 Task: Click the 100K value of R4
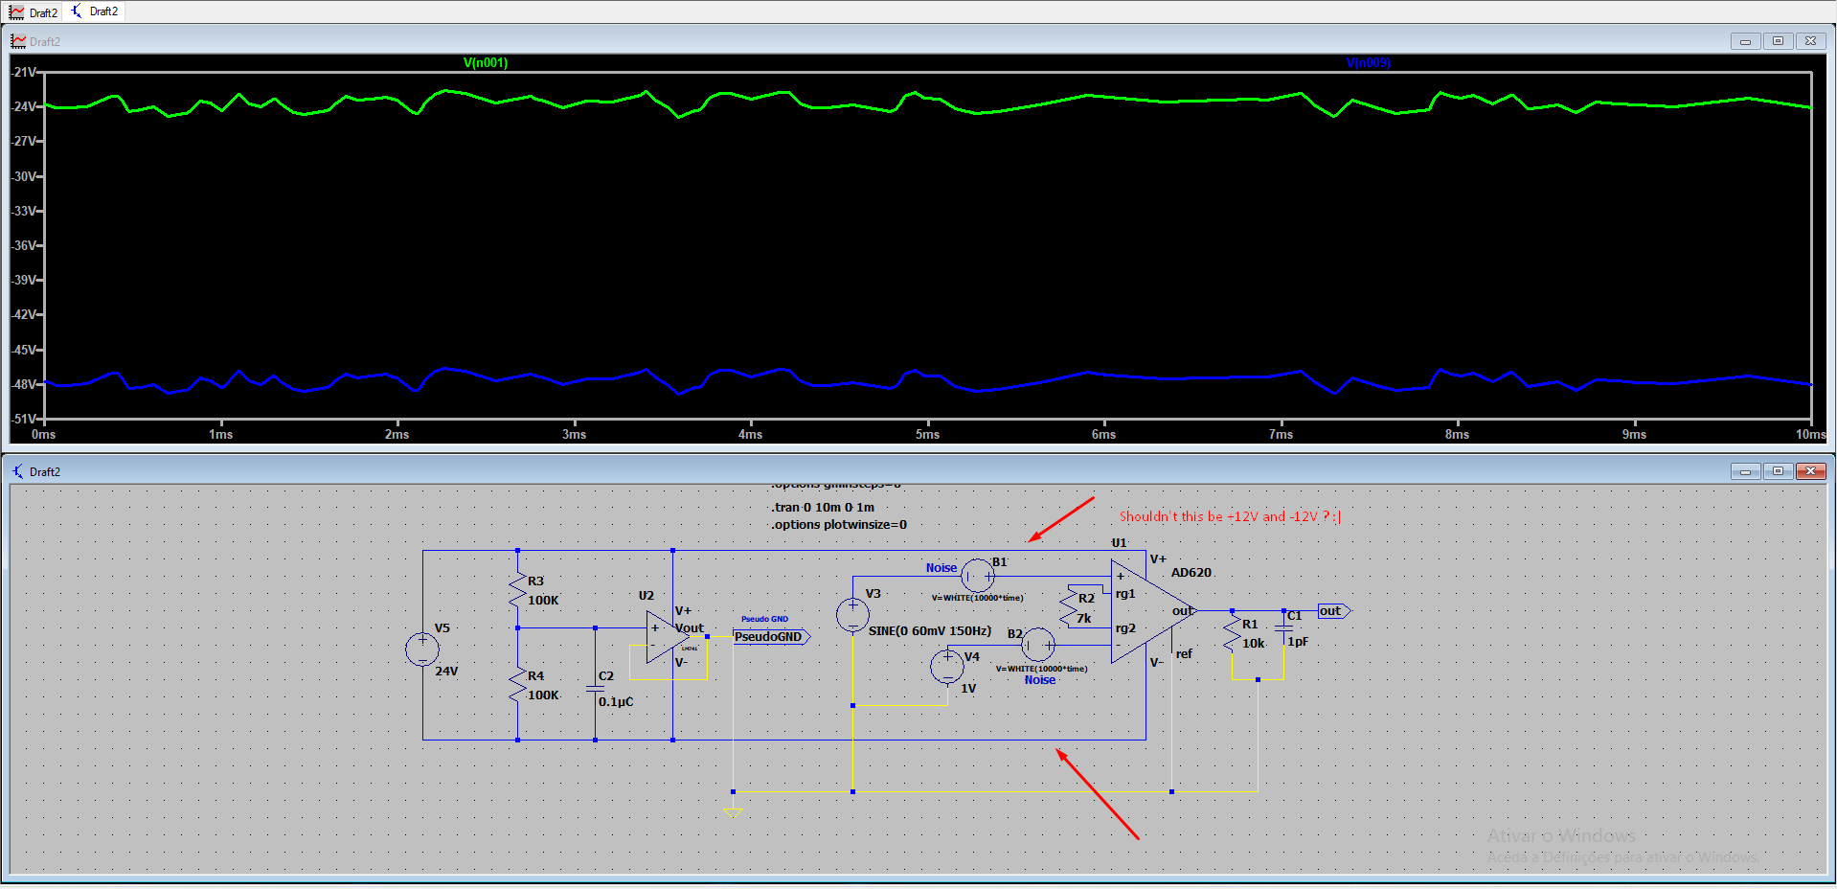point(543,695)
